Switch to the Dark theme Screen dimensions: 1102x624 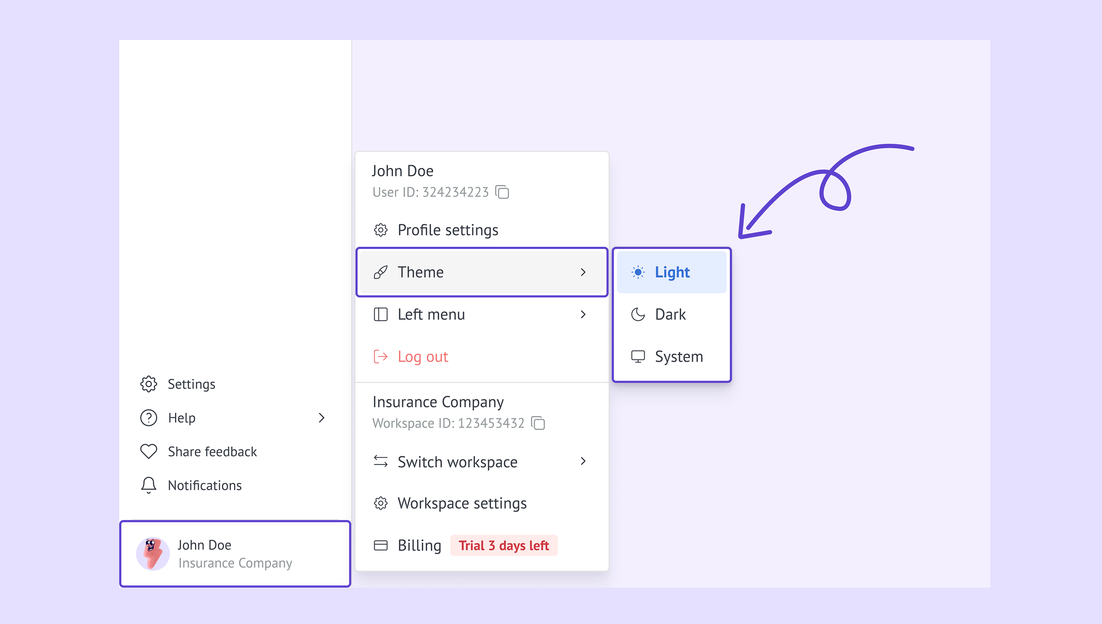coord(670,314)
